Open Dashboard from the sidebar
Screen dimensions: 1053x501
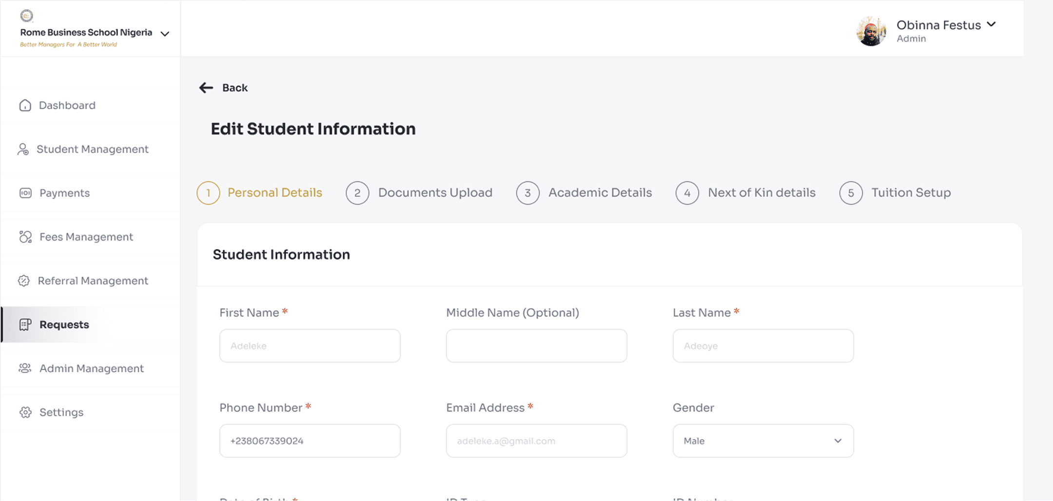coord(66,105)
